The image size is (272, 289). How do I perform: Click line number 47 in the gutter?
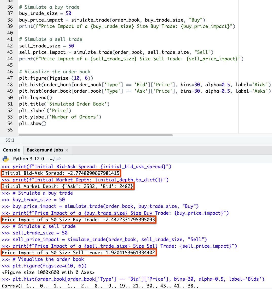click(x=10, y=78)
